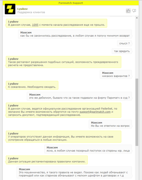Click the Parimatch logo avatar
The image size is (142, 180).
pos(10,9)
